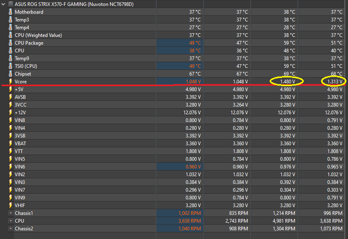This screenshot has height=239, width=348.
Task: Click the fan icon next to Chassis1
Action: tap(10, 213)
